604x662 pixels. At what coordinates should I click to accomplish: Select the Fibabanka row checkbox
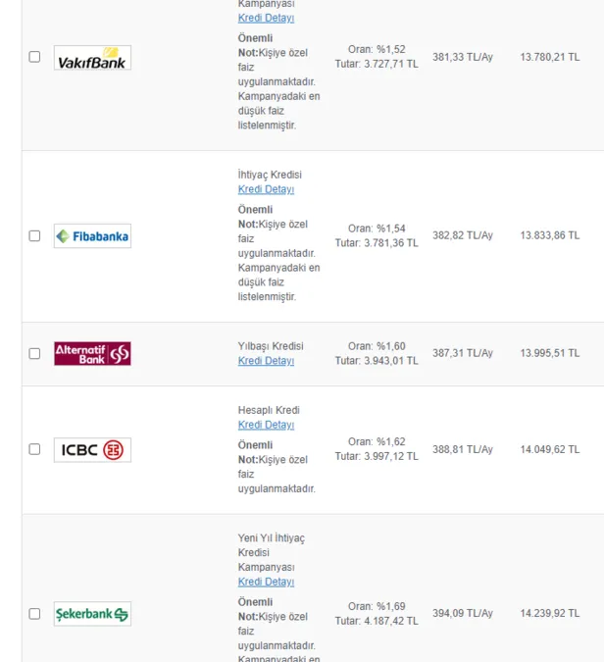point(34,236)
